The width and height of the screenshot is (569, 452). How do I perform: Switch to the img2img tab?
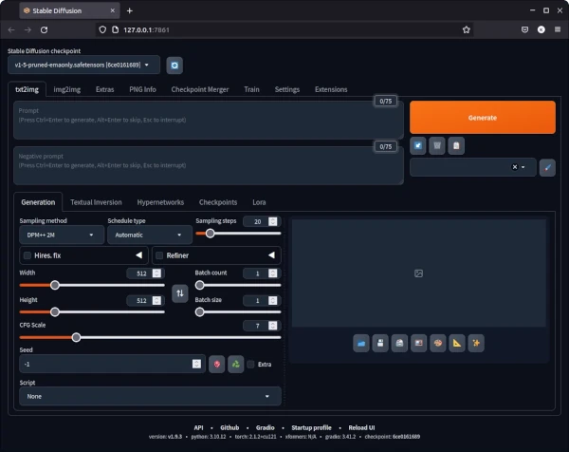coord(67,89)
